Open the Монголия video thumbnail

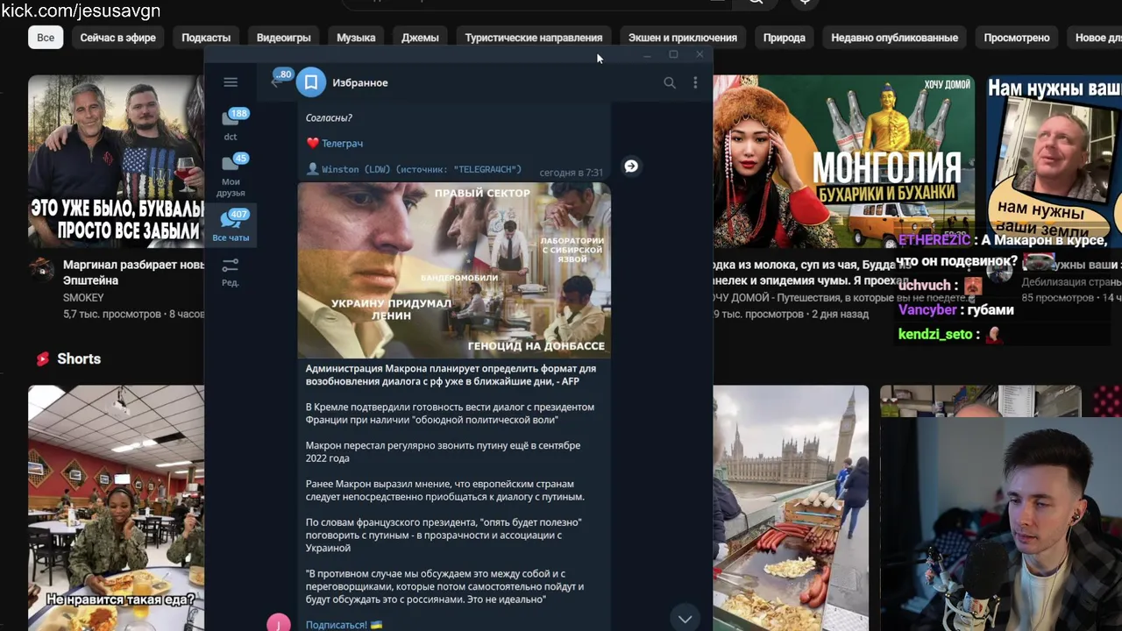pyautogui.click(x=843, y=161)
